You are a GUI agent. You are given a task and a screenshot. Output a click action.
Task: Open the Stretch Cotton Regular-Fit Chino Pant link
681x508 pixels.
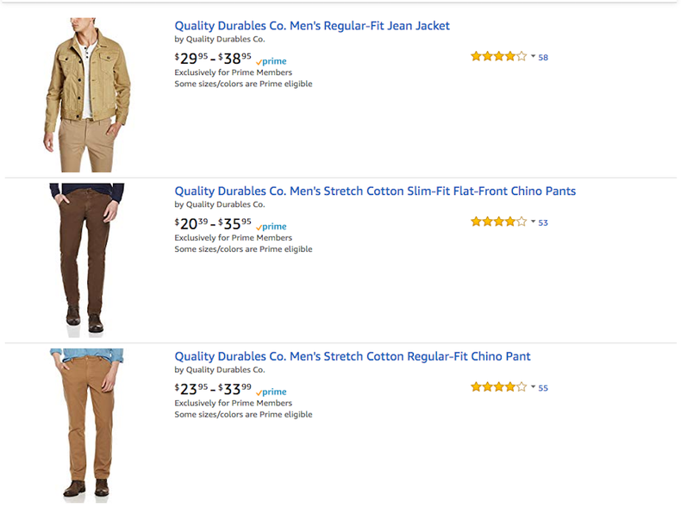pyautogui.click(x=353, y=356)
